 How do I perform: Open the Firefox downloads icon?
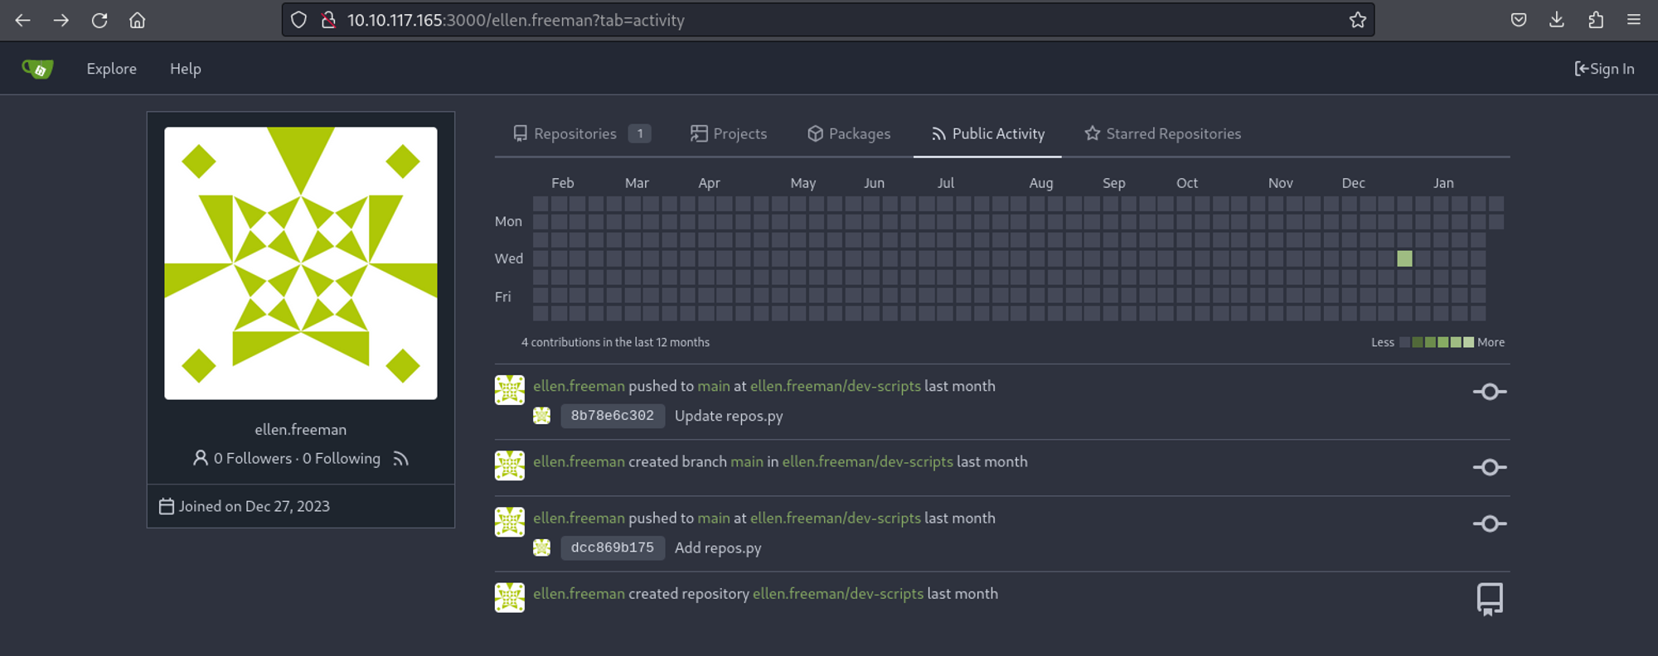[1557, 20]
